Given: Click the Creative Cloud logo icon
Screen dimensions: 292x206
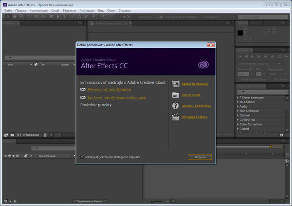Looking at the screenshot, I should point(203,65).
